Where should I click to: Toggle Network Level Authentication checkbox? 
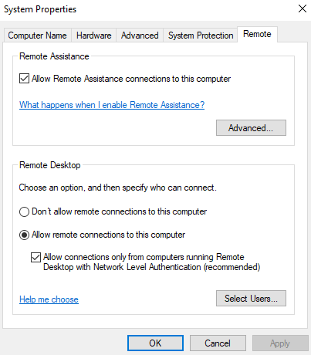pos(35,257)
